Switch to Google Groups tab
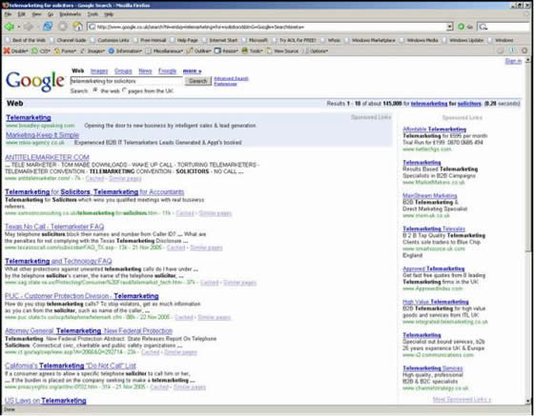Viewport: 534px width, 416px height. coord(123,71)
